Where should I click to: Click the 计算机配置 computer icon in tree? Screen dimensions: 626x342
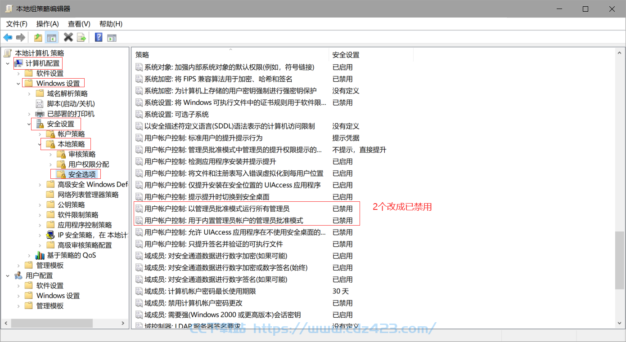[x=18, y=63]
